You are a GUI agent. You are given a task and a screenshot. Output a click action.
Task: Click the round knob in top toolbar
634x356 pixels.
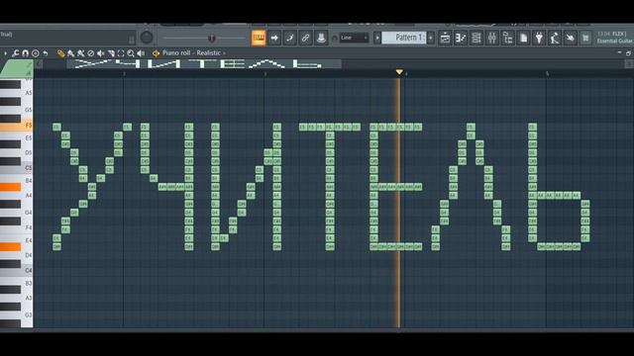point(147,38)
